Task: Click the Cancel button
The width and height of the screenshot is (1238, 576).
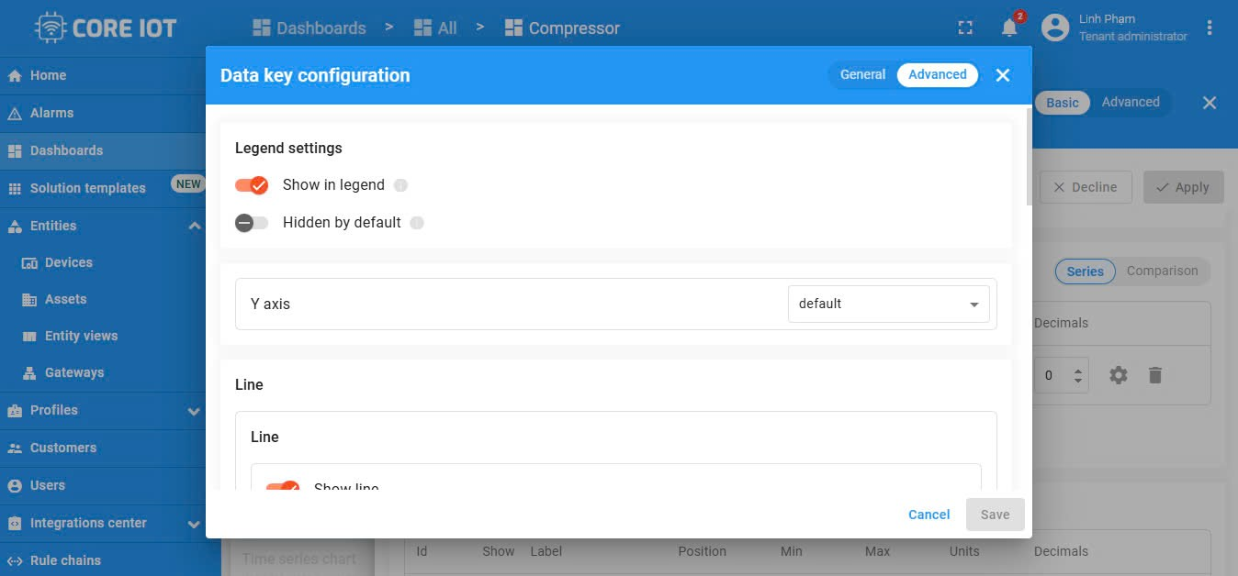Action: tap(928, 515)
